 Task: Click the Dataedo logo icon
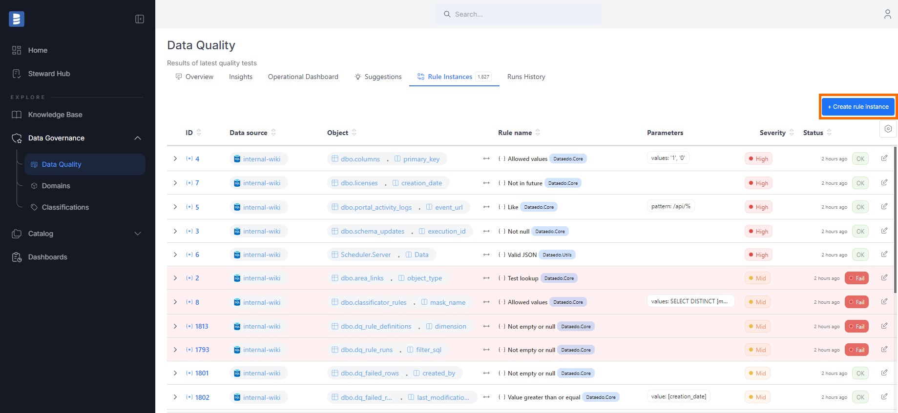click(17, 19)
